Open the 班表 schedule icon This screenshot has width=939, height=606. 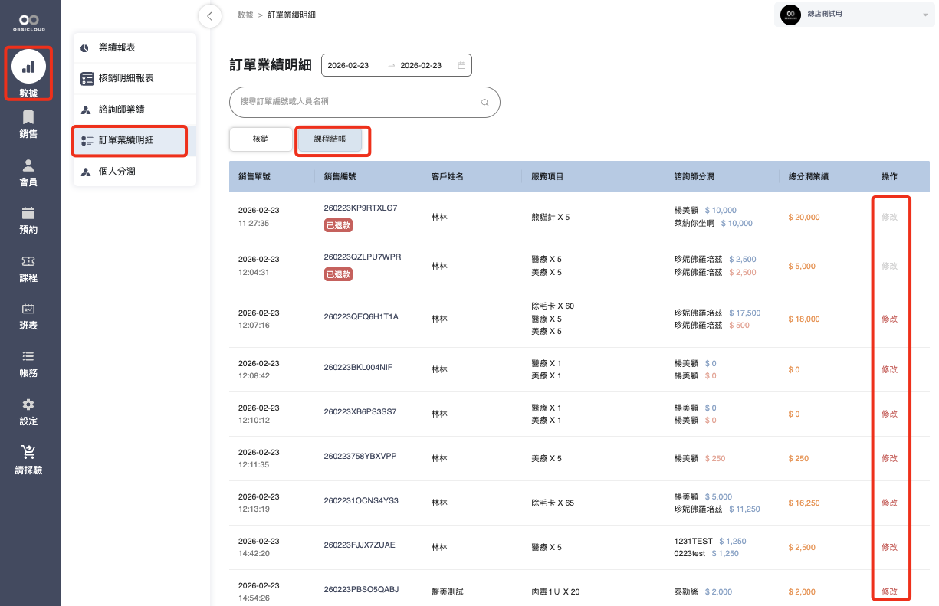click(x=28, y=309)
